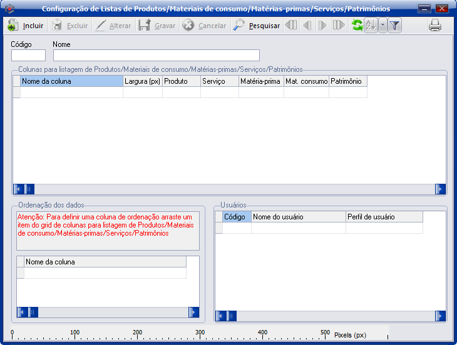This screenshot has width=457, height=345.
Task: Click the Cancelar X circle icon
Action: coord(188,25)
